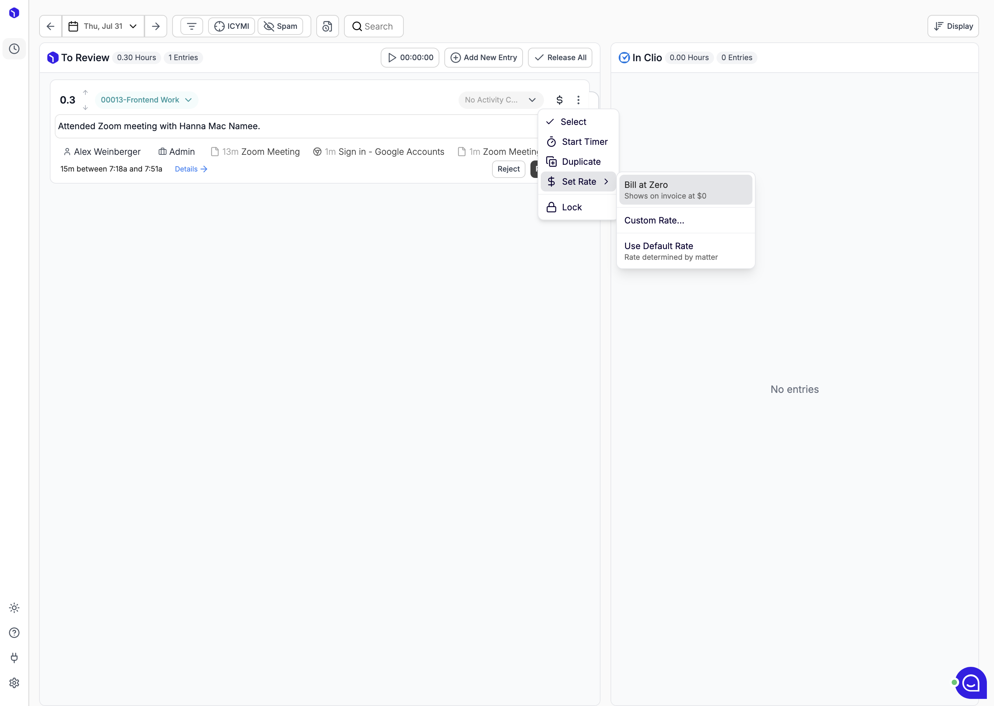The image size is (994, 706).
Task: Open the chat support bubble
Action: pyautogui.click(x=971, y=683)
